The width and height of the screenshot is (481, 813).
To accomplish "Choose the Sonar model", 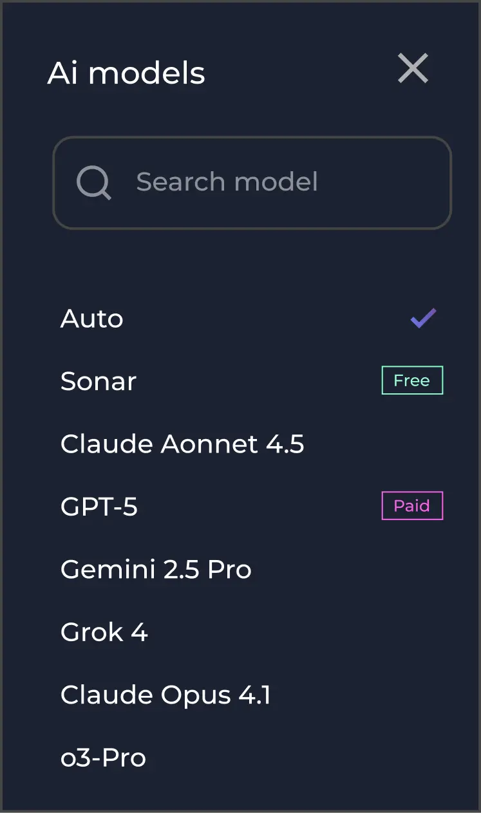I will click(x=99, y=382).
